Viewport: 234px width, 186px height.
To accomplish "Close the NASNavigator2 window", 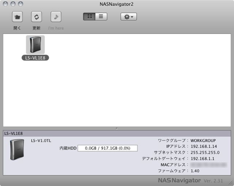I will 5,4.
